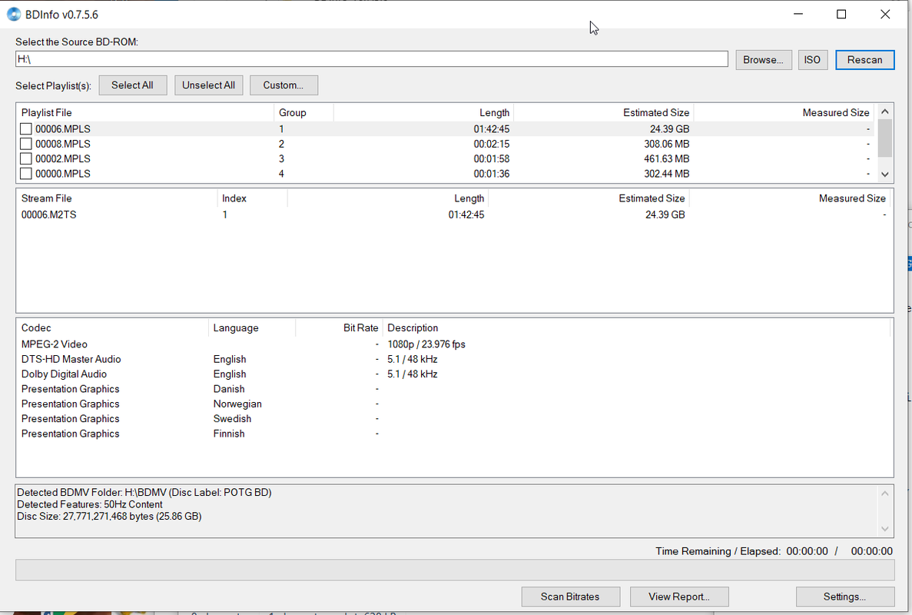Click the 00:01:58 length cell
Screen dimensions: 912x615
coord(492,159)
